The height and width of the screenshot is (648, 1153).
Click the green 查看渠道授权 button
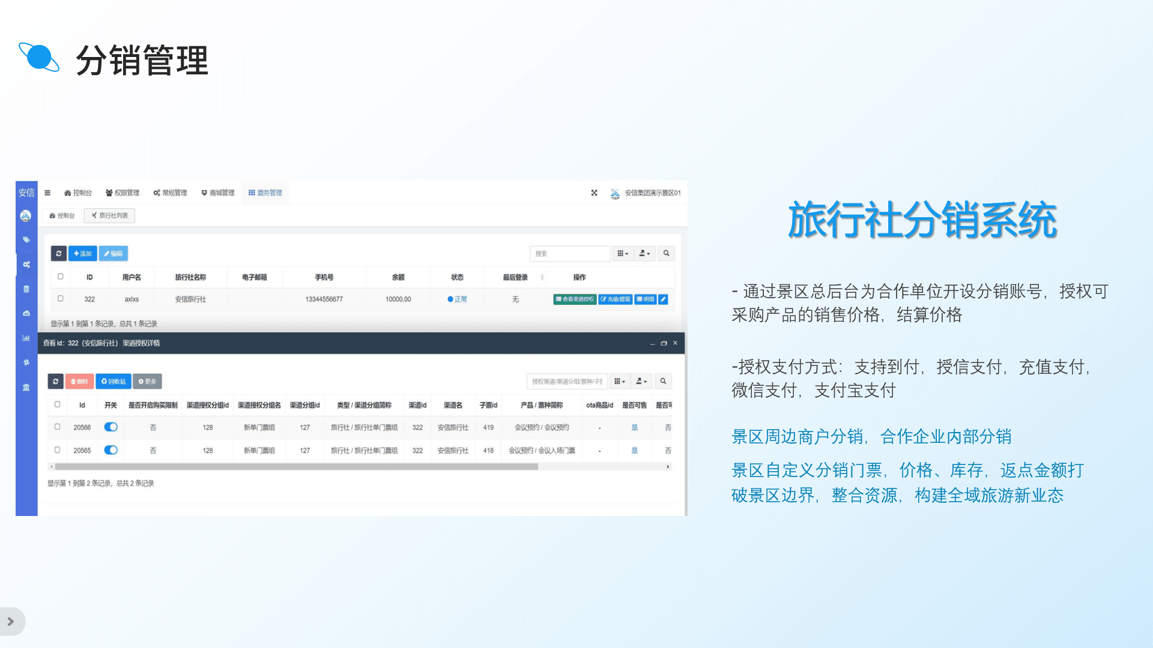[x=575, y=299]
